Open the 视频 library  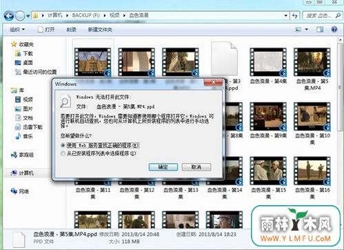24,99
